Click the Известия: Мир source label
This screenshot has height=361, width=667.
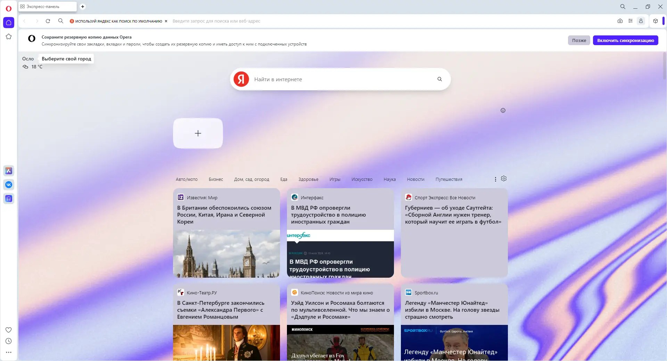point(202,198)
